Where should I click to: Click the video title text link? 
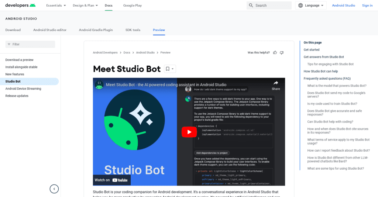coord(166,85)
